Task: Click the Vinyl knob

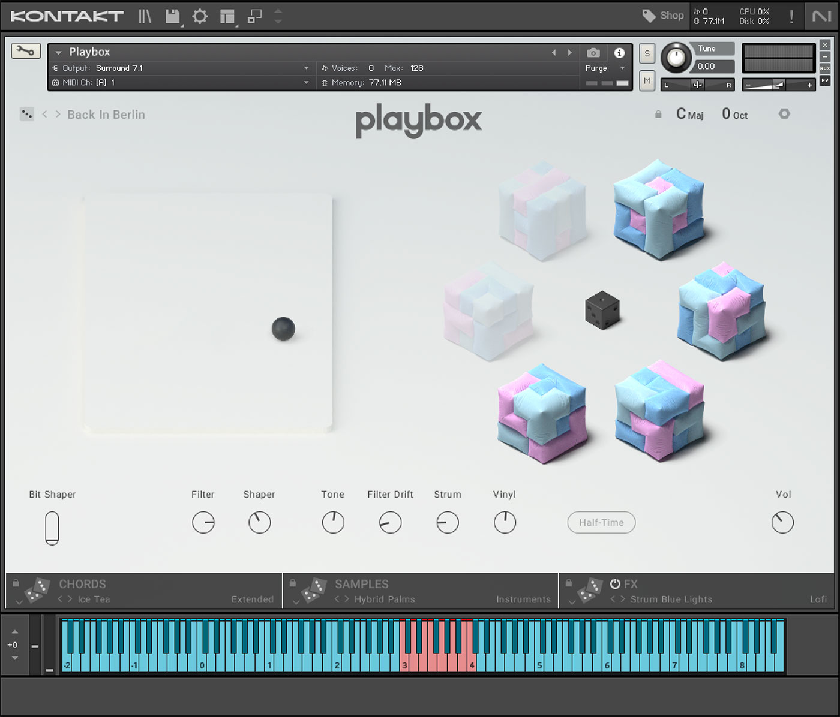Action: (505, 522)
